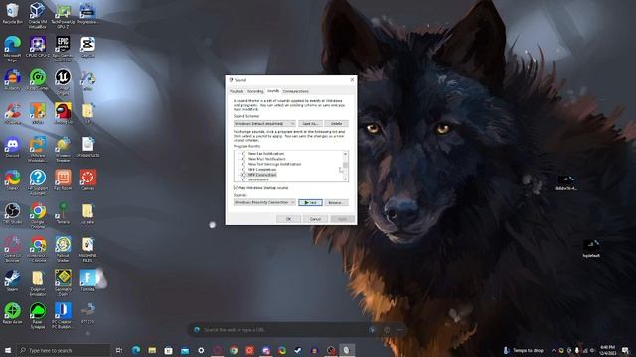This screenshot has height=357, width=636.
Task: Open the Geometry Dash desktop shortcut
Action: [63, 283]
